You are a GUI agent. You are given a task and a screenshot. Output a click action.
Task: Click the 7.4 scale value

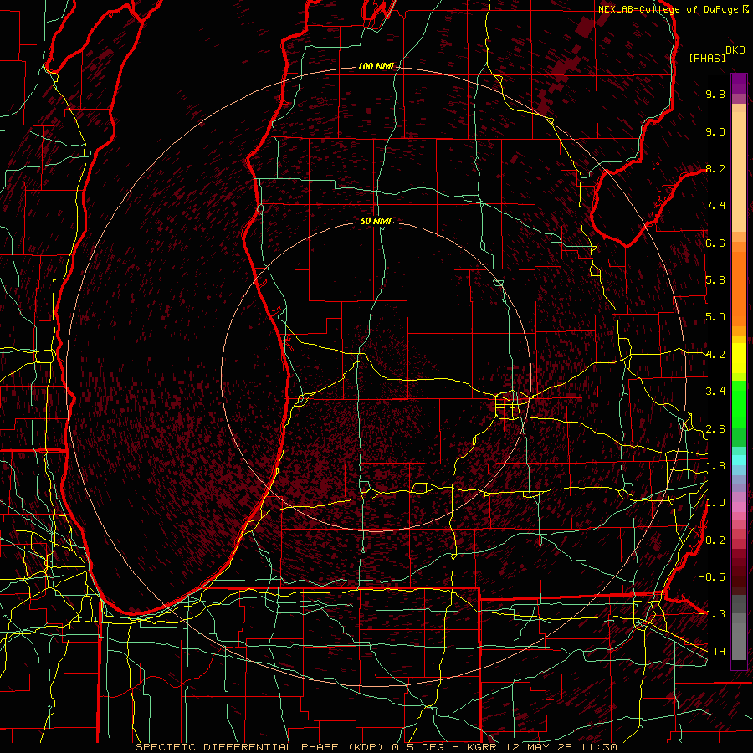(x=715, y=206)
